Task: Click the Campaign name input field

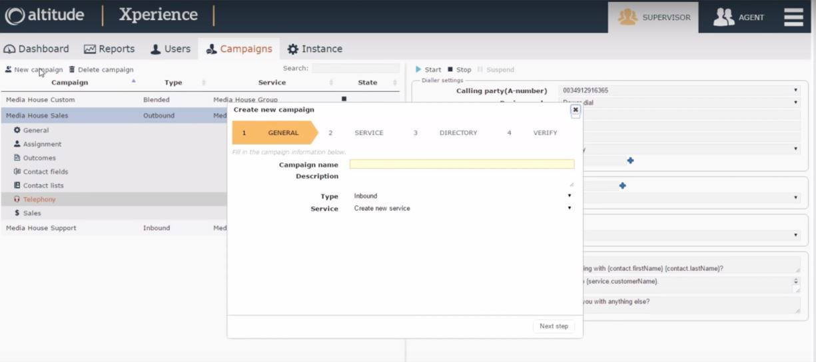Action: point(462,164)
